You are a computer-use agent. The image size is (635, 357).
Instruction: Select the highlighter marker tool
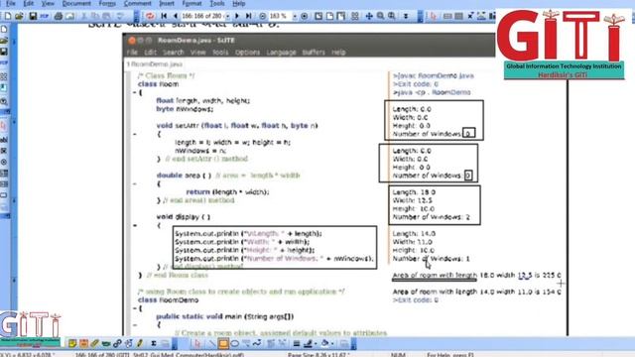[95, 344]
